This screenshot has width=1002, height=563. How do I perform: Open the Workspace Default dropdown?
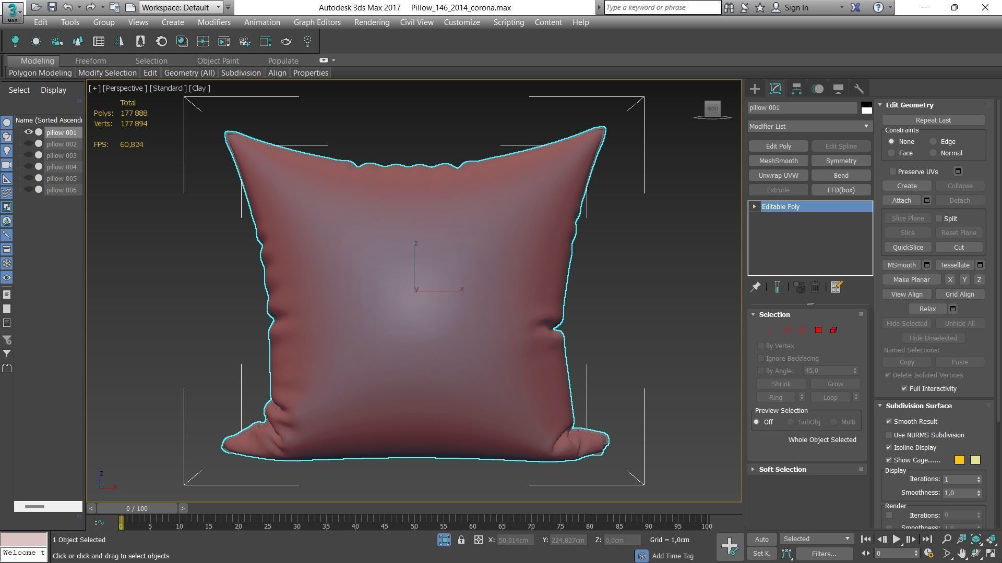[181, 7]
